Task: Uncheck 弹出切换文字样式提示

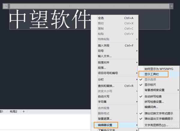Action: [158, 113]
